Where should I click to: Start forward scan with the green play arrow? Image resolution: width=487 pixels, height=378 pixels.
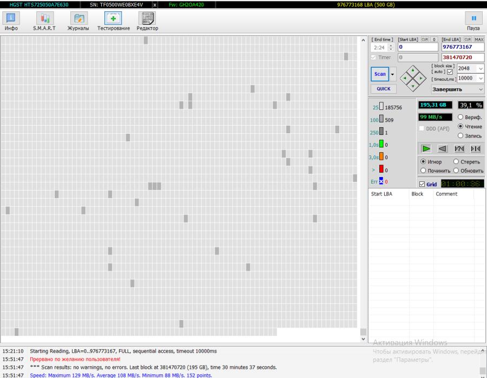pyautogui.click(x=426, y=148)
